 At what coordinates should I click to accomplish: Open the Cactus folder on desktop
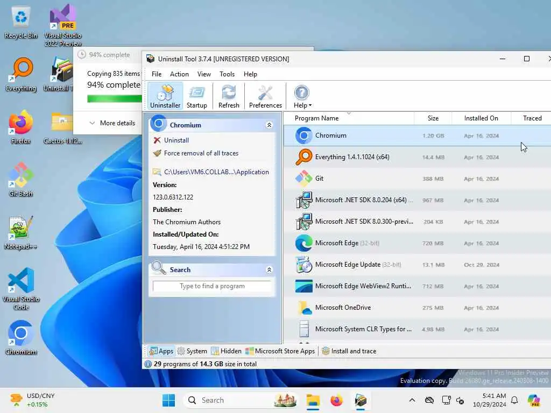pos(62,127)
